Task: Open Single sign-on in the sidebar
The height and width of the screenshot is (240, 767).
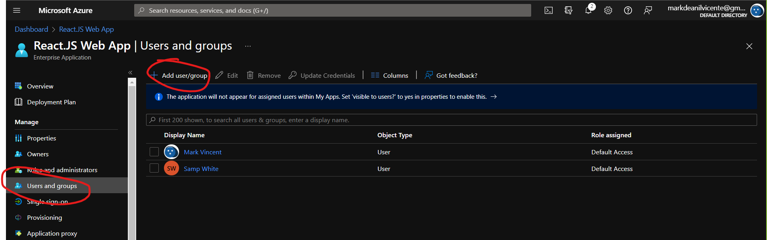Action: tap(47, 202)
